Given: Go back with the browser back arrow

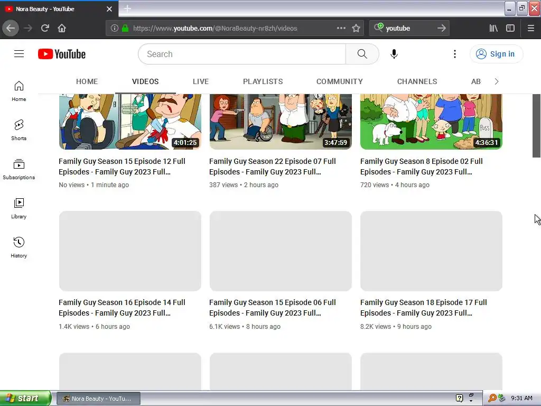Looking at the screenshot, I should 11,28.
